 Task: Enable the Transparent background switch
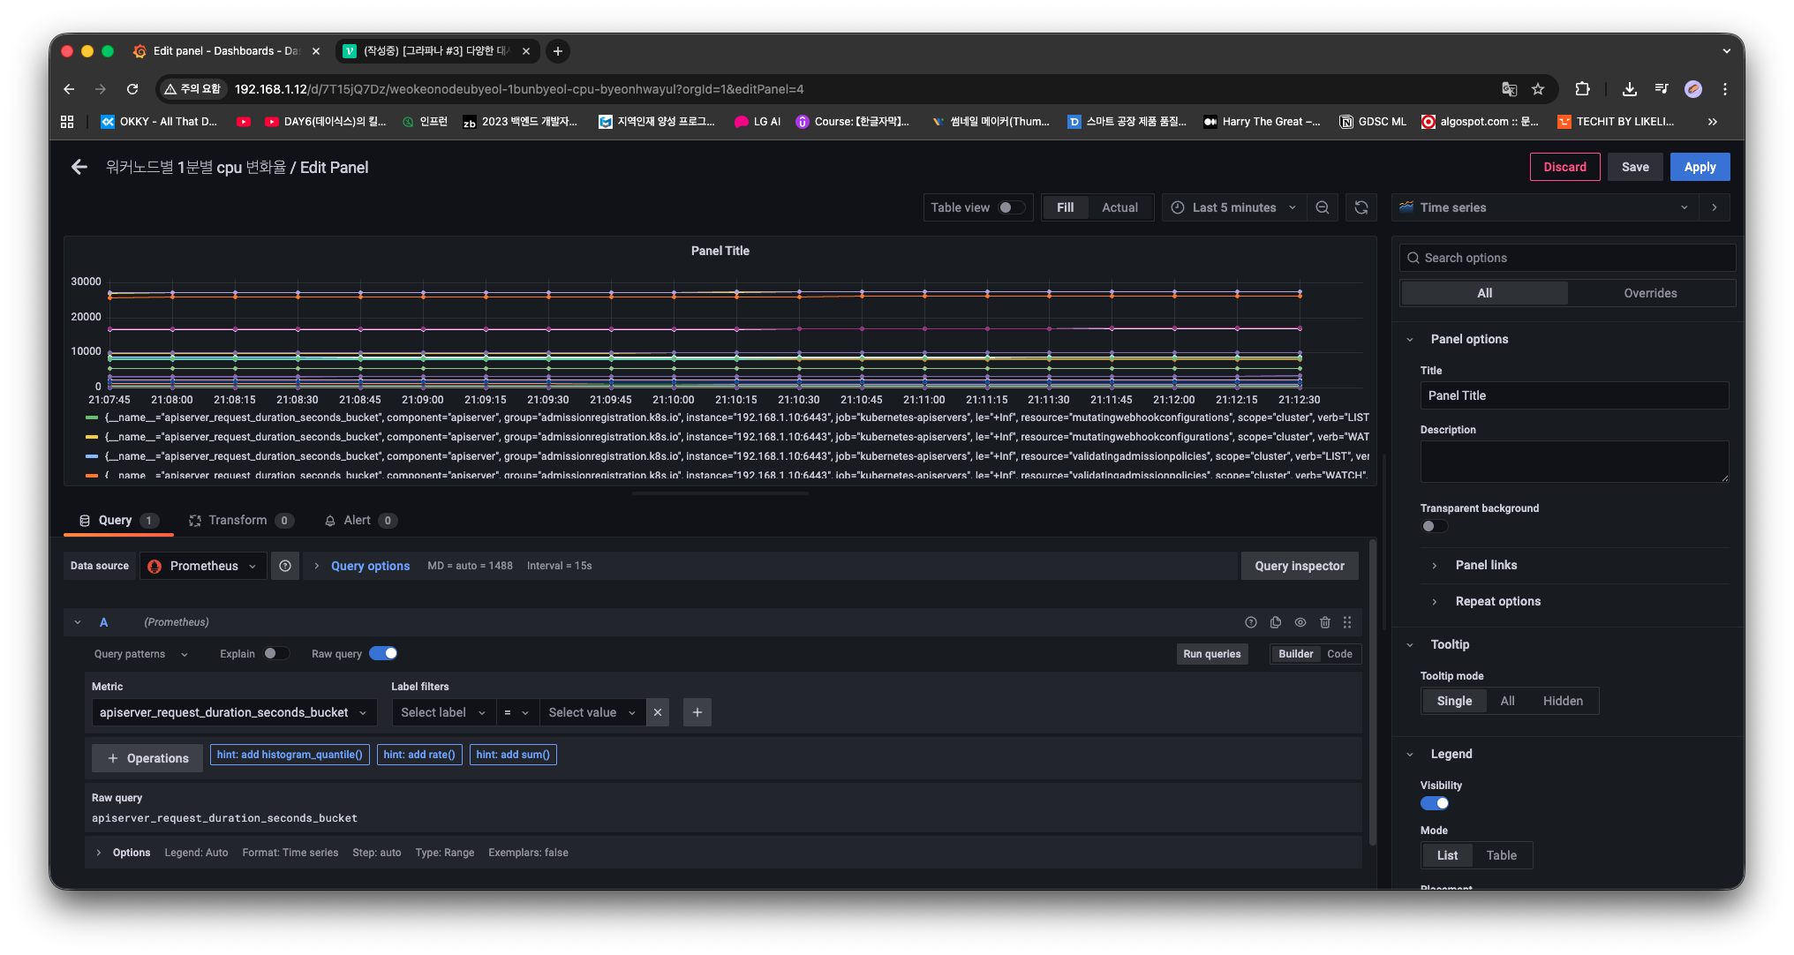point(1434,526)
